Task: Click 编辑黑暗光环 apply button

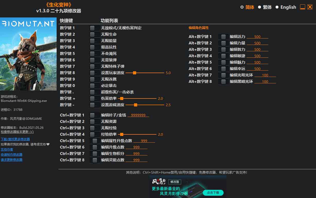Action: point(223,82)
